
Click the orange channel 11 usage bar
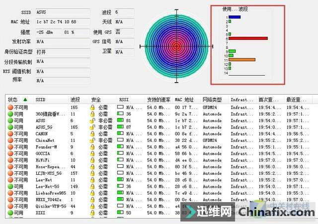pos(242,60)
